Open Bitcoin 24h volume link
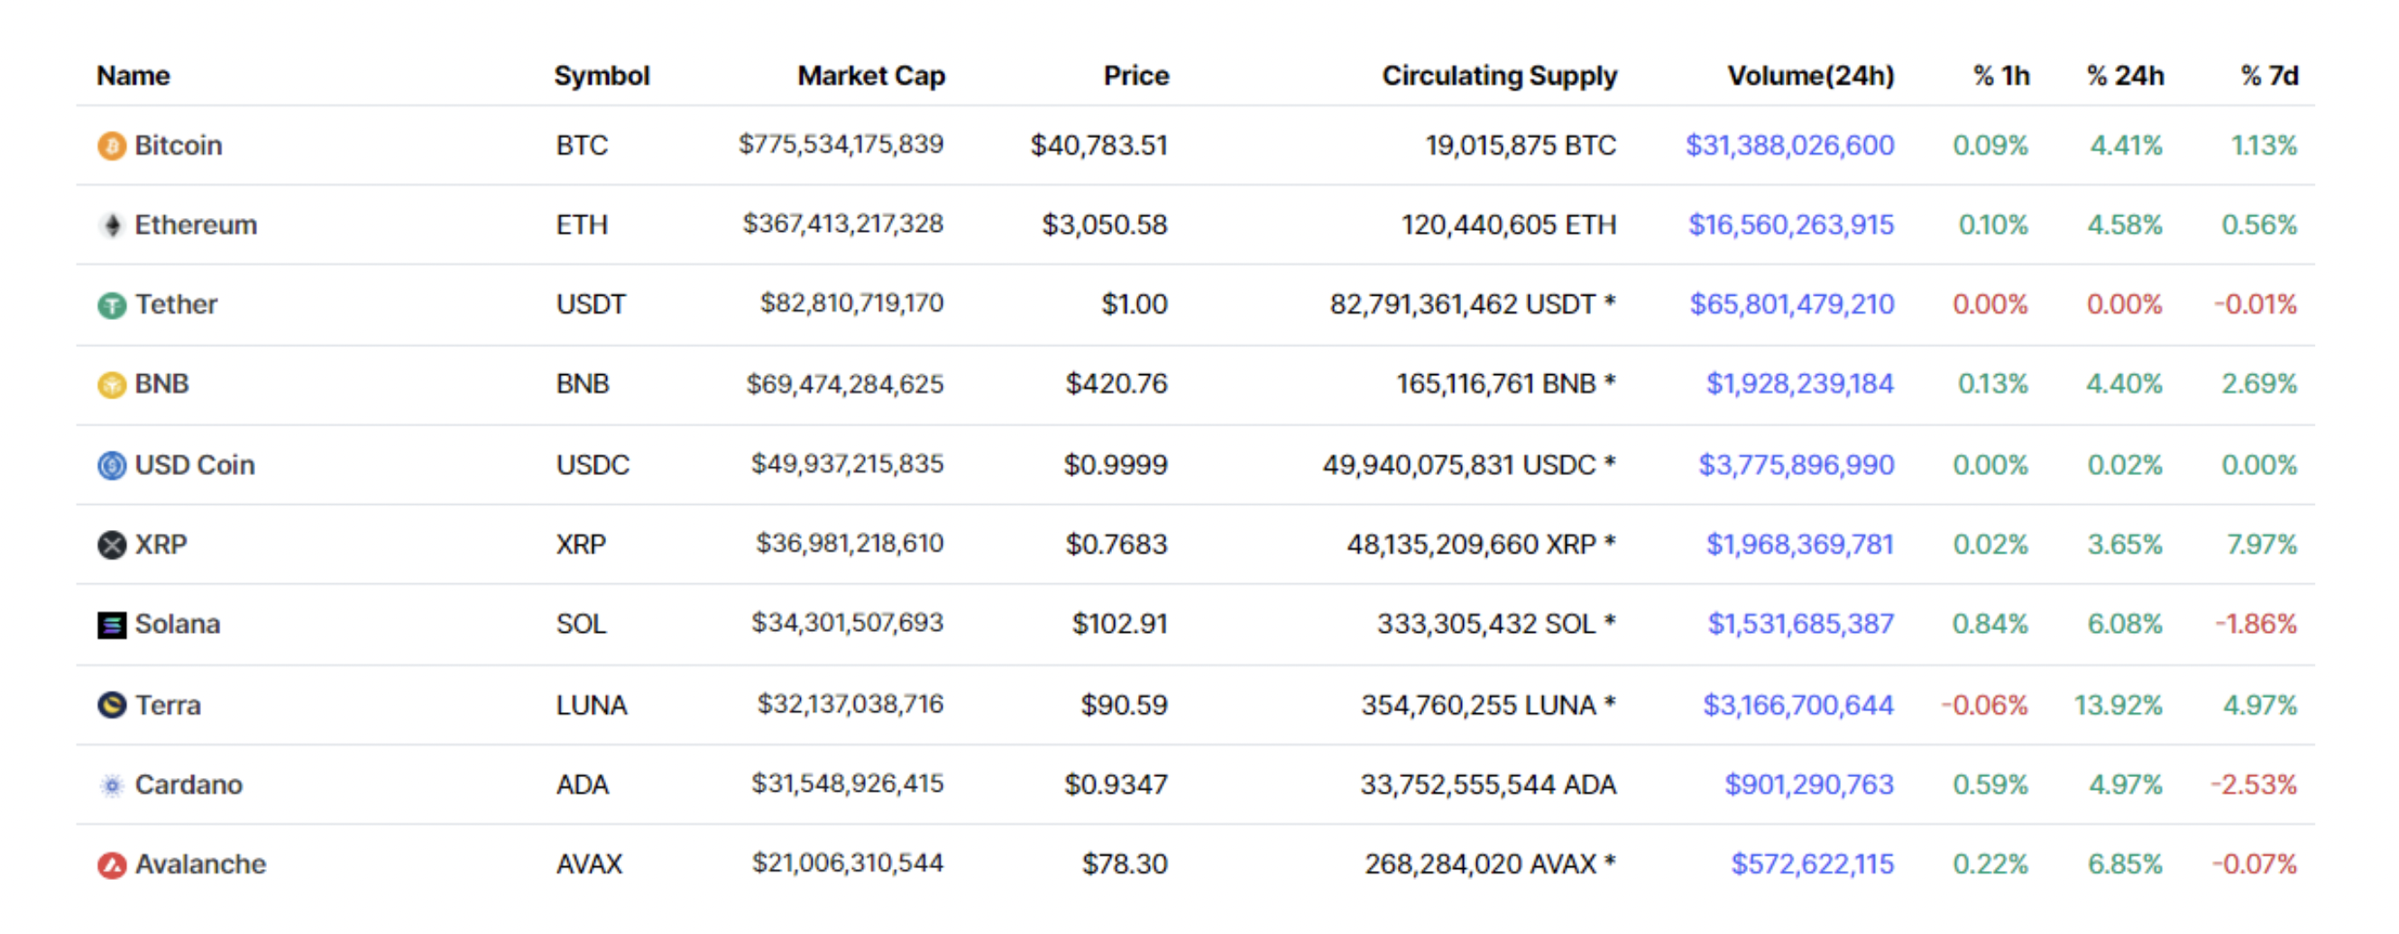2399x934 pixels. click(x=1789, y=145)
